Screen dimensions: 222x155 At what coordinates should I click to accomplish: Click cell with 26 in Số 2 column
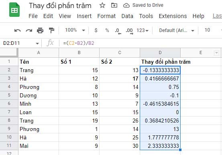point(120,121)
